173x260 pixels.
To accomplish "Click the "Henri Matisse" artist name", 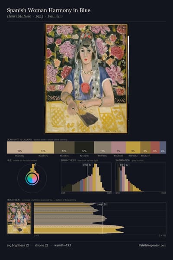I will coord(19,16).
